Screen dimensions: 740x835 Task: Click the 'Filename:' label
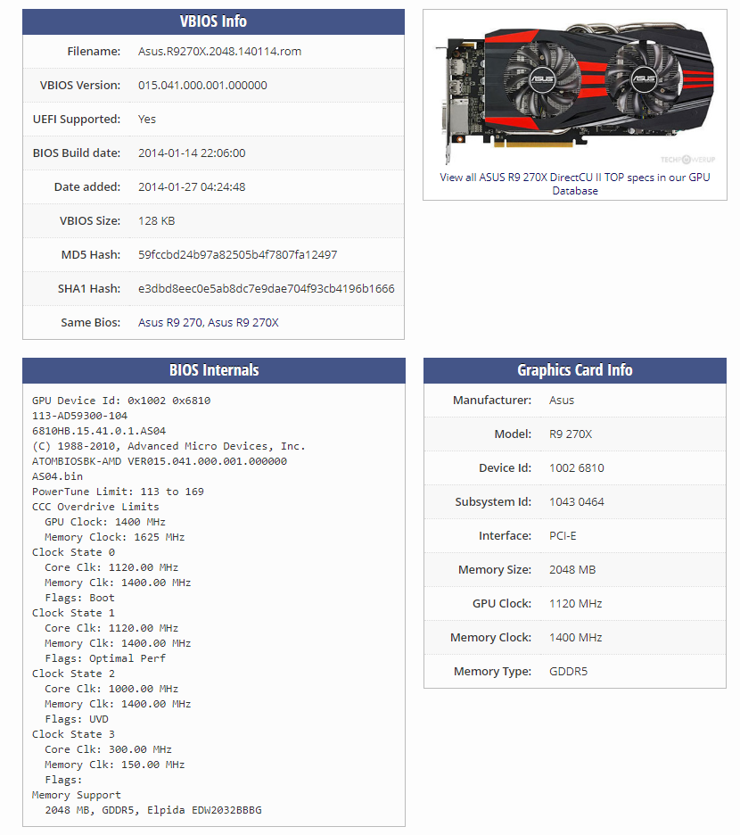(x=94, y=52)
